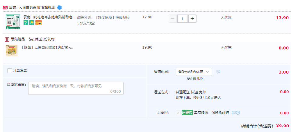Screen dimensions: 291x132
Task: Click the 送1份礼物 note under the dropdown
Action: pyautogui.click(x=195, y=79)
